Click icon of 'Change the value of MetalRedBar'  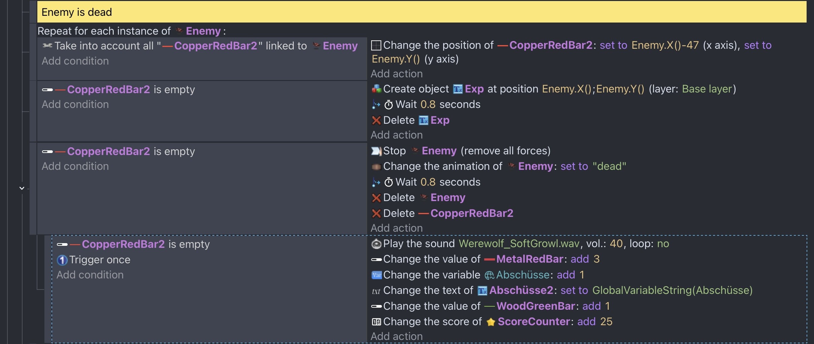tap(376, 260)
